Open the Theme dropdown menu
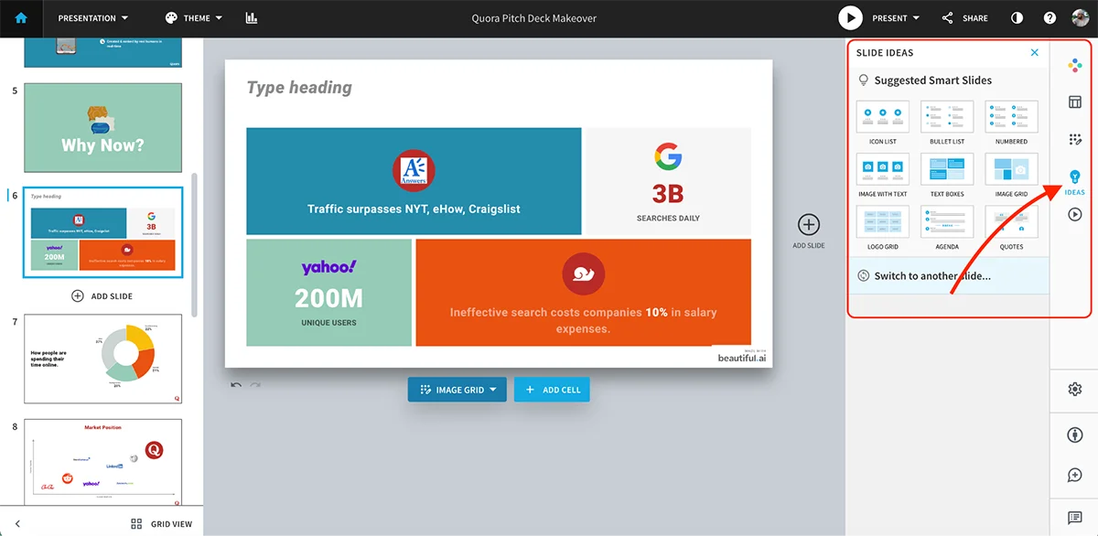This screenshot has height=536, width=1098. pos(195,18)
